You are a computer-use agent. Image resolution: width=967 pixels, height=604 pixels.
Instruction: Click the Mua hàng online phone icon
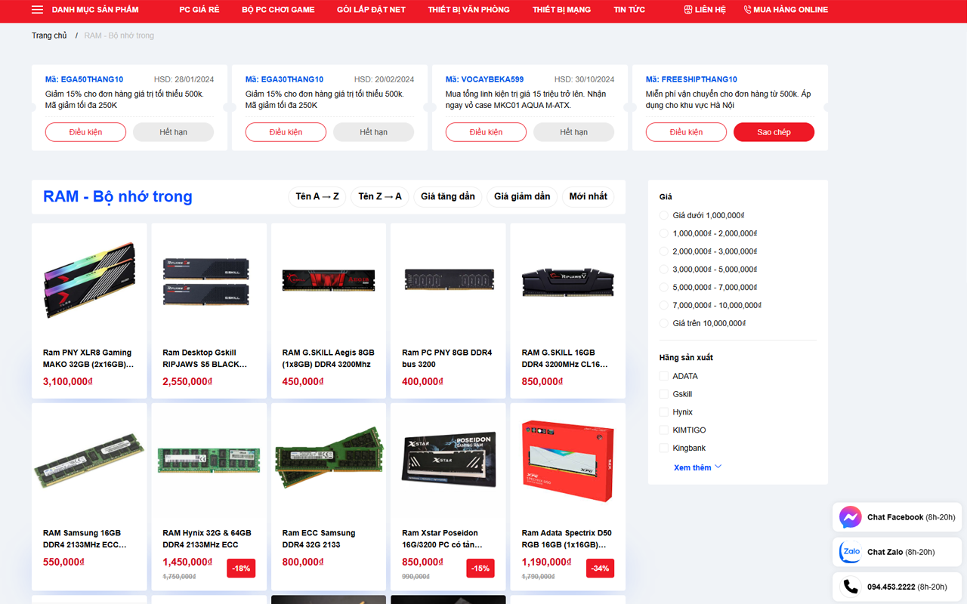(747, 10)
